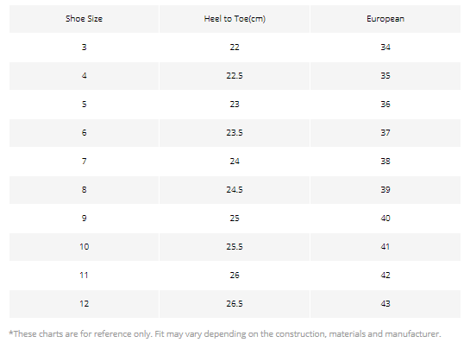Screen dimensions: 470x355
Task: Click the European column header
Action: 385,19
